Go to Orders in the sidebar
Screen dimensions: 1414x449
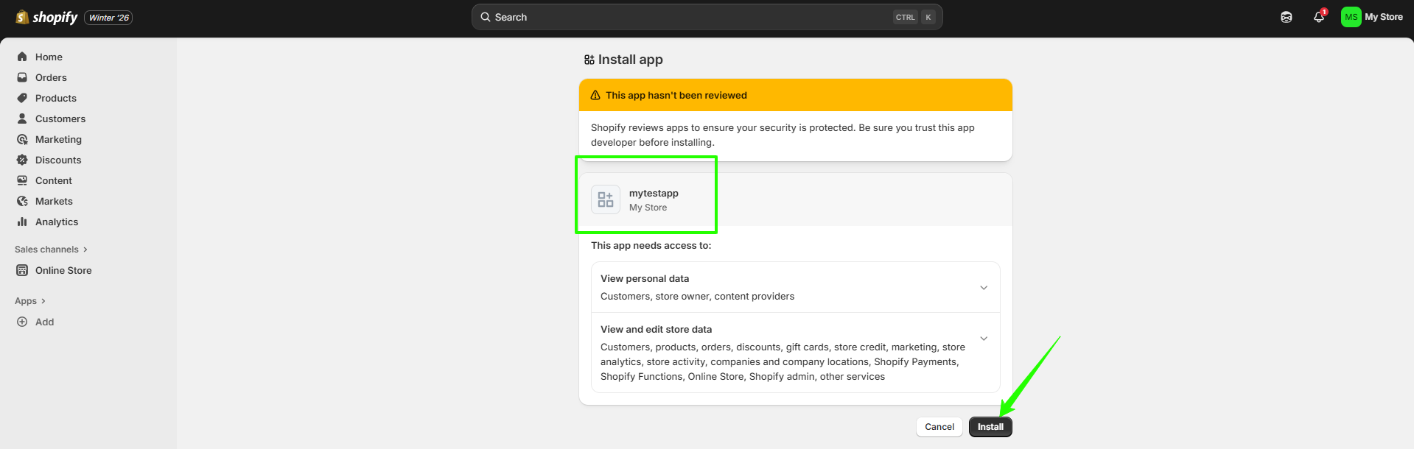[x=51, y=77]
